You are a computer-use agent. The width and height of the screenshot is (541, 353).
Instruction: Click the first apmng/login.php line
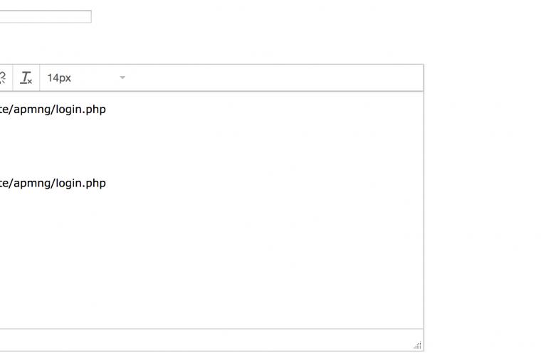tap(53, 110)
